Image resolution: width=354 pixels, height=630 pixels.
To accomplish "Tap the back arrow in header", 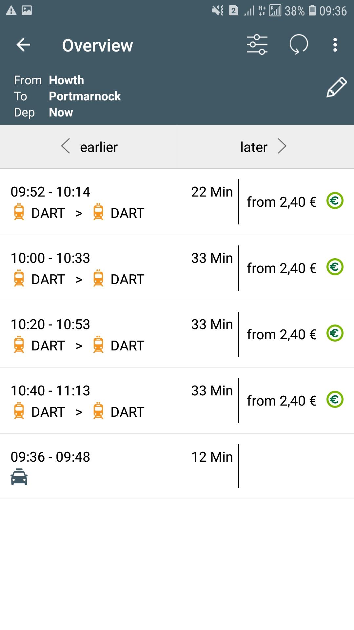I will coord(23,45).
